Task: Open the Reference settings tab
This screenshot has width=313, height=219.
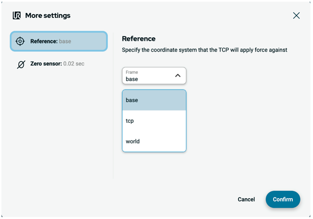Action: coord(59,41)
